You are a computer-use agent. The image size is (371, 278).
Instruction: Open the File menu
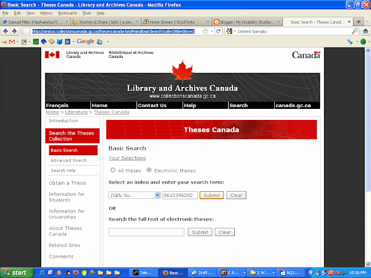click(x=5, y=13)
